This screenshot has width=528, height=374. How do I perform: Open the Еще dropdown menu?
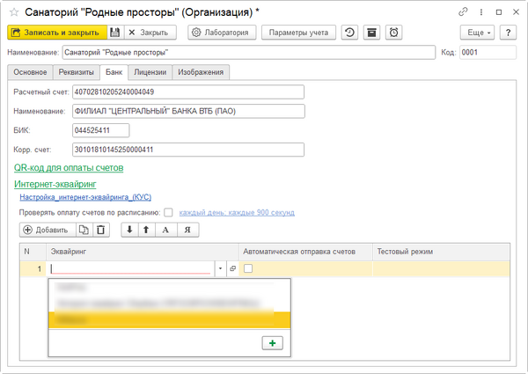point(477,33)
